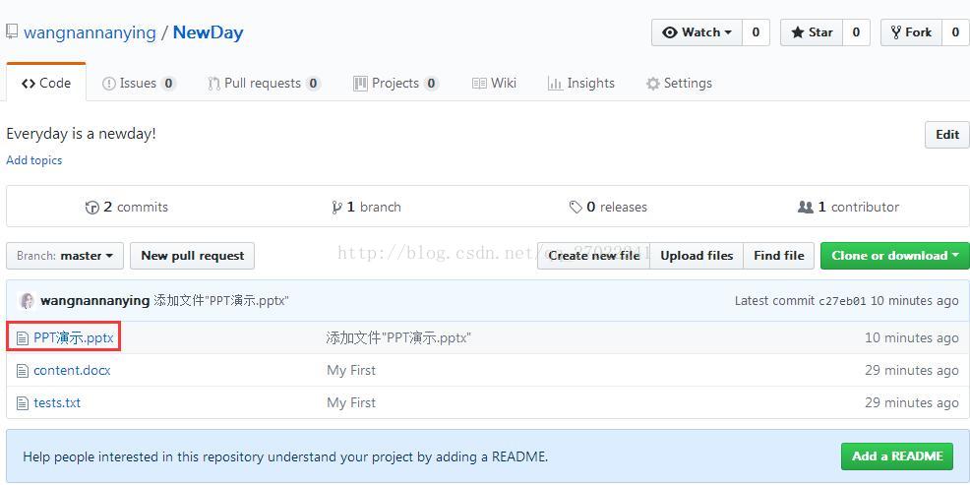Open the repository Settings tab
The height and width of the screenshot is (485, 970).
click(x=679, y=84)
